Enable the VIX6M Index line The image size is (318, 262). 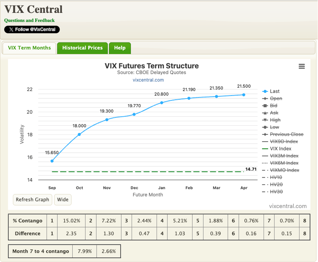pyautogui.click(x=280, y=163)
